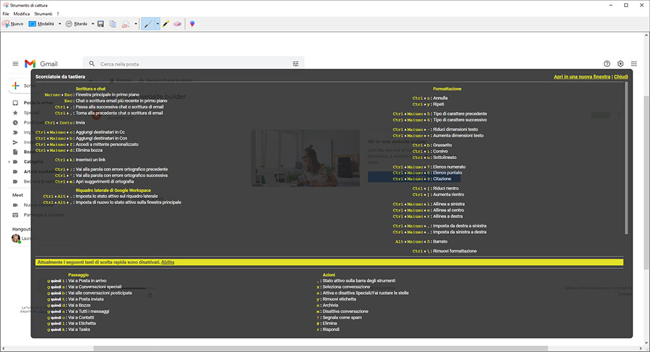Click the Nuovo new capture button

[x=13, y=24]
